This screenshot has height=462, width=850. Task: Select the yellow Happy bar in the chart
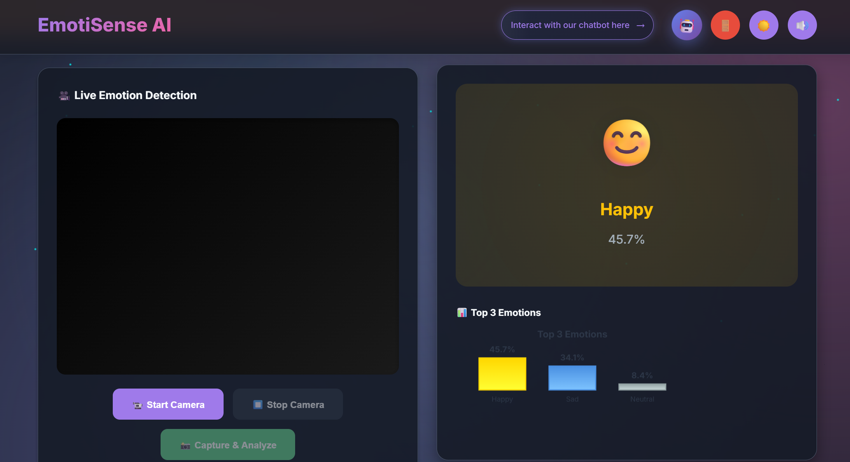(x=502, y=374)
